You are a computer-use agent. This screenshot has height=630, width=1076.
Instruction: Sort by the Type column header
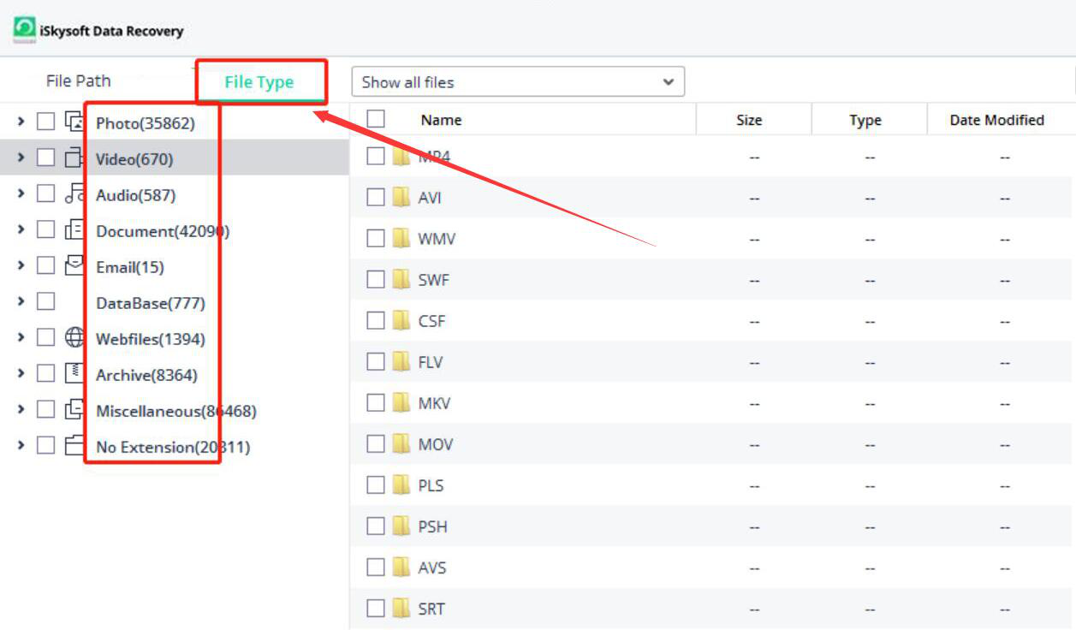coord(865,120)
